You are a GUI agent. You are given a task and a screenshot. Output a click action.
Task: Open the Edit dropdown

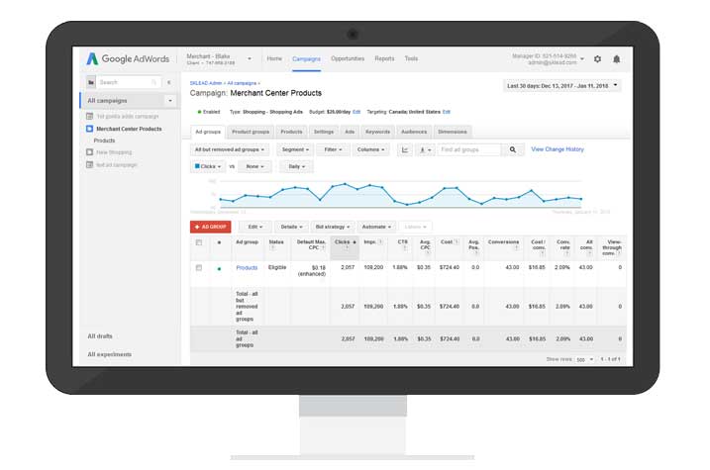coord(255,227)
